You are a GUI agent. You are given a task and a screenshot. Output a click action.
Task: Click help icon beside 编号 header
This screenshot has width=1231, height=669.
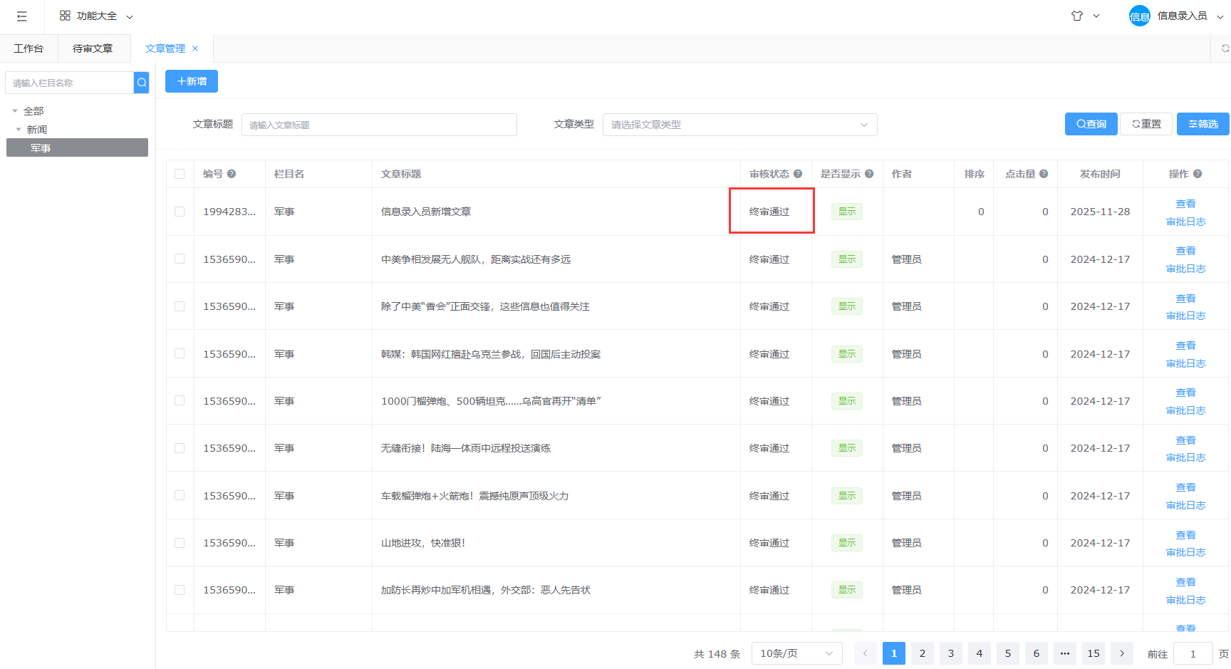coord(232,174)
